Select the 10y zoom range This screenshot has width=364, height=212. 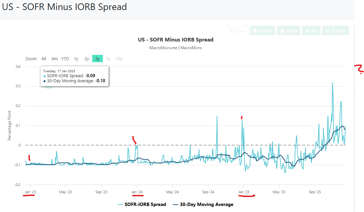coord(119,59)
